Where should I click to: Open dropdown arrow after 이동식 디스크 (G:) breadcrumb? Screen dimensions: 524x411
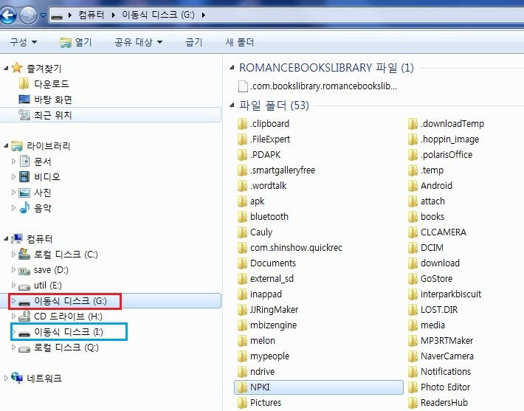pos(203,15)
